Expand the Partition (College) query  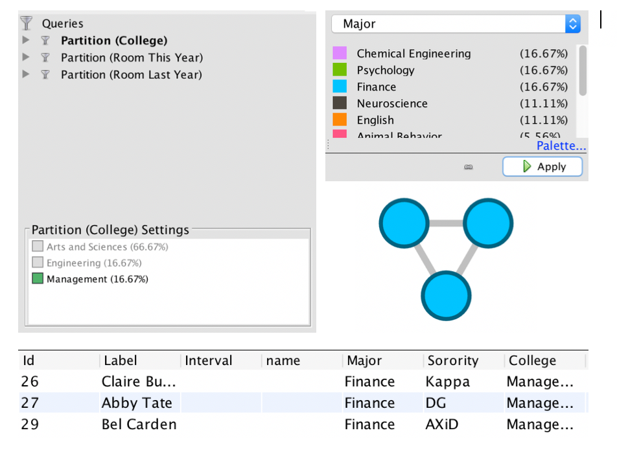pos(26,40)
